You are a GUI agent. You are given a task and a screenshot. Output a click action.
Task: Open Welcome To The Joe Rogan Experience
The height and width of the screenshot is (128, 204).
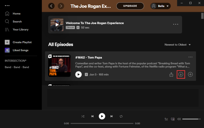pos(95,23)
